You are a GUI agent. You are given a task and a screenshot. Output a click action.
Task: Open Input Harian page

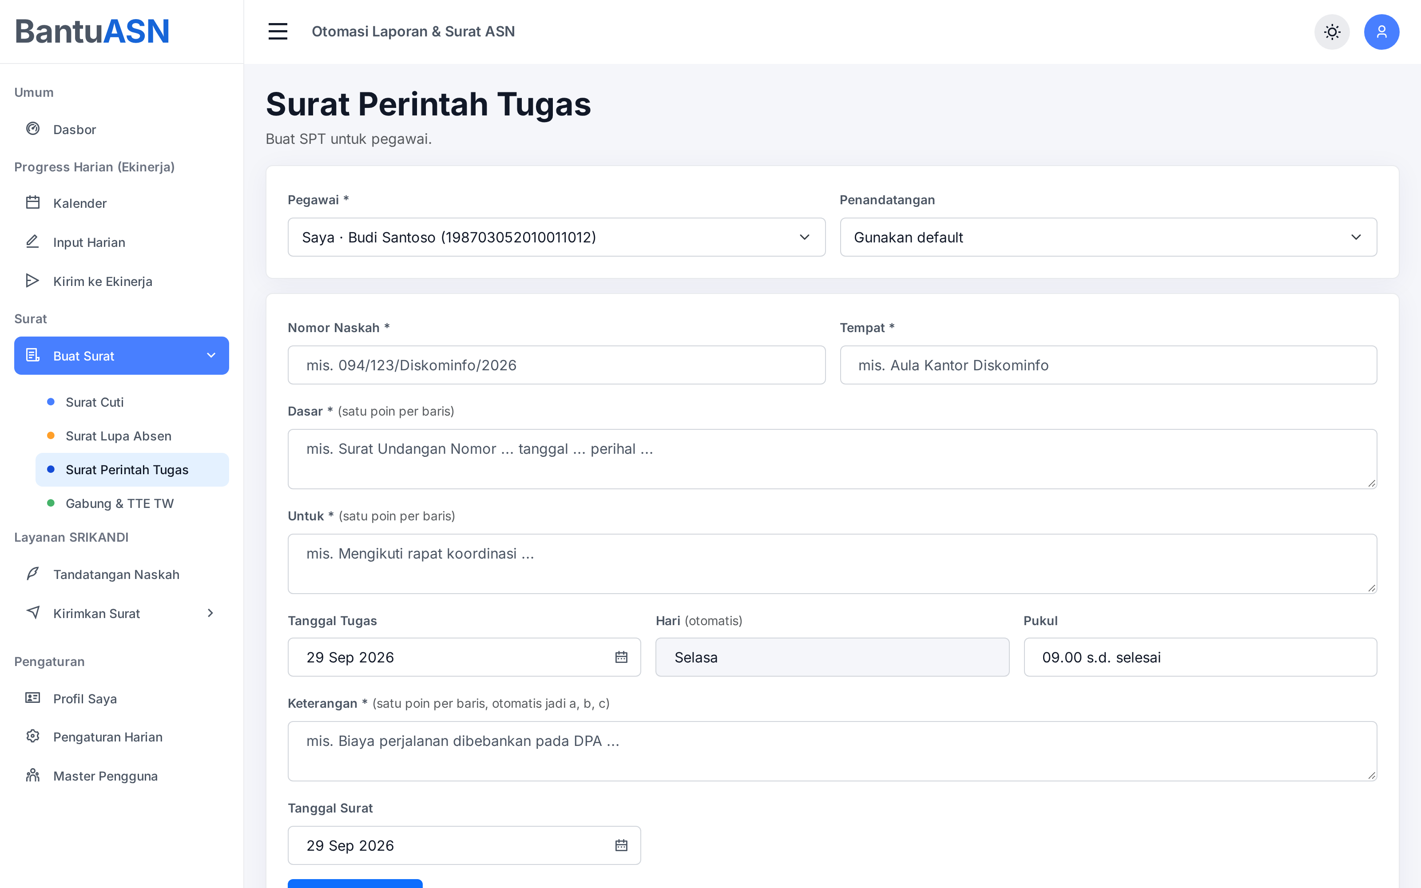tap(122, 242)
